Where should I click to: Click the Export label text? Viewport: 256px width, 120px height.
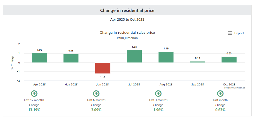click(x=239, y=33)
